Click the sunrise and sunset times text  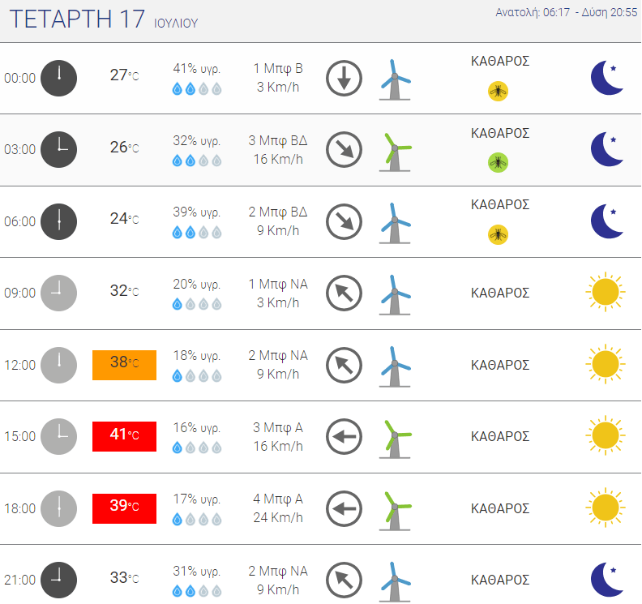tap(567, 13)
